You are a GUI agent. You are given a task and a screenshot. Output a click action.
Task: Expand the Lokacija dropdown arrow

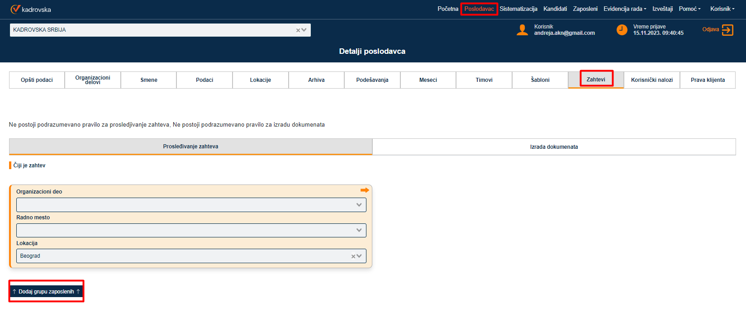(360, 256)
